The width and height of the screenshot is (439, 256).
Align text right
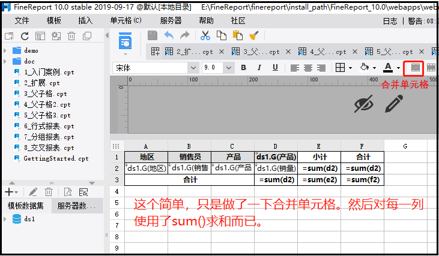pyautogui.click(x=321, y=68)
